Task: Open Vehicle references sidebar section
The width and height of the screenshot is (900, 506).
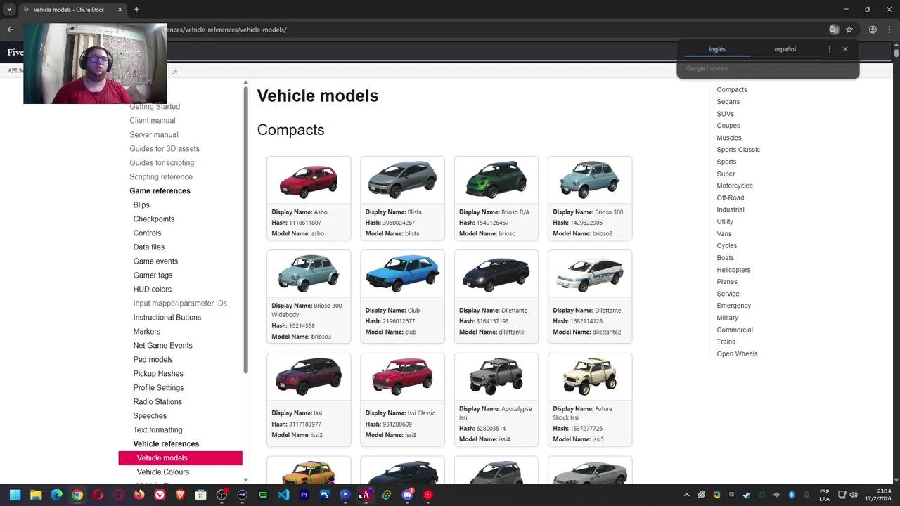Action: (166, 444)
